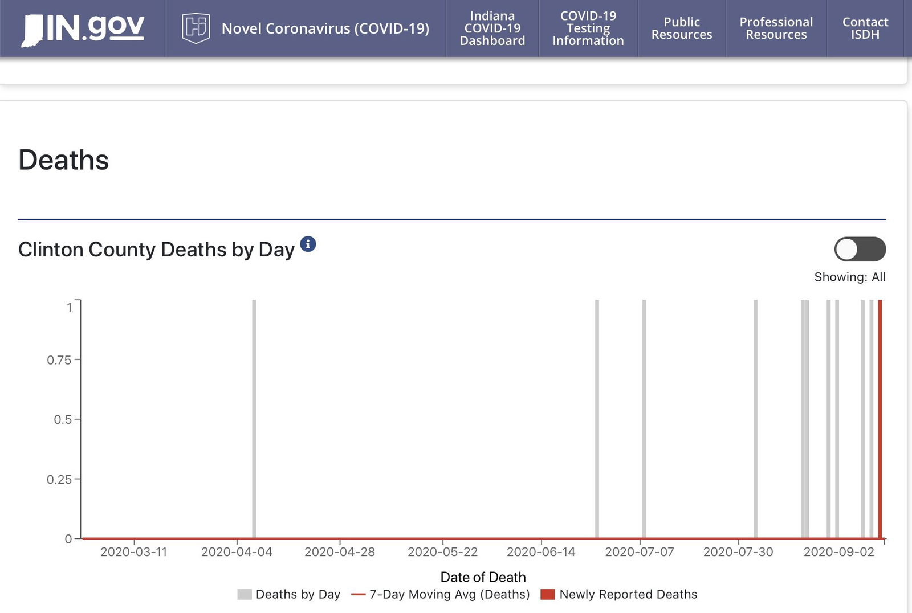Open info icon beside Clinton County Deaths
The height and width of the screenshot is (613, 912).
coord(308,244)
